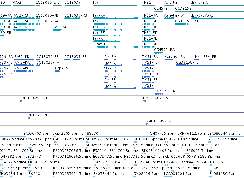The width and height of the screenshot is (244, 178).
Task: Click protein RAF2-PC
Action: point(22,68)
